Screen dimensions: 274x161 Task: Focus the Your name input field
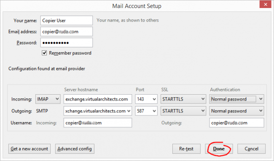(67, 21)
